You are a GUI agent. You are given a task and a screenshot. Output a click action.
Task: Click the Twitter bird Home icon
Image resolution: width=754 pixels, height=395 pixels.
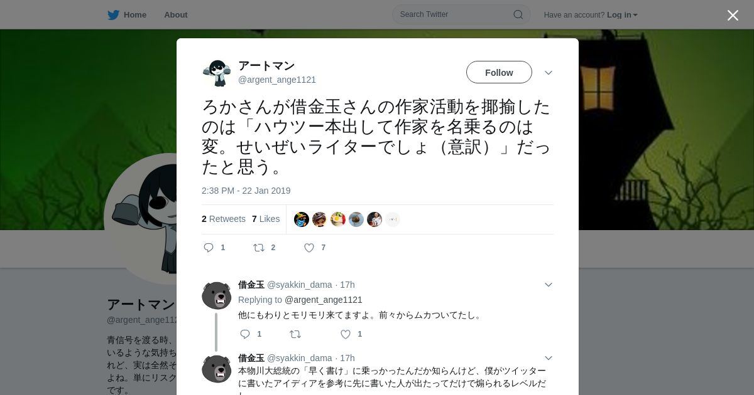113,14
